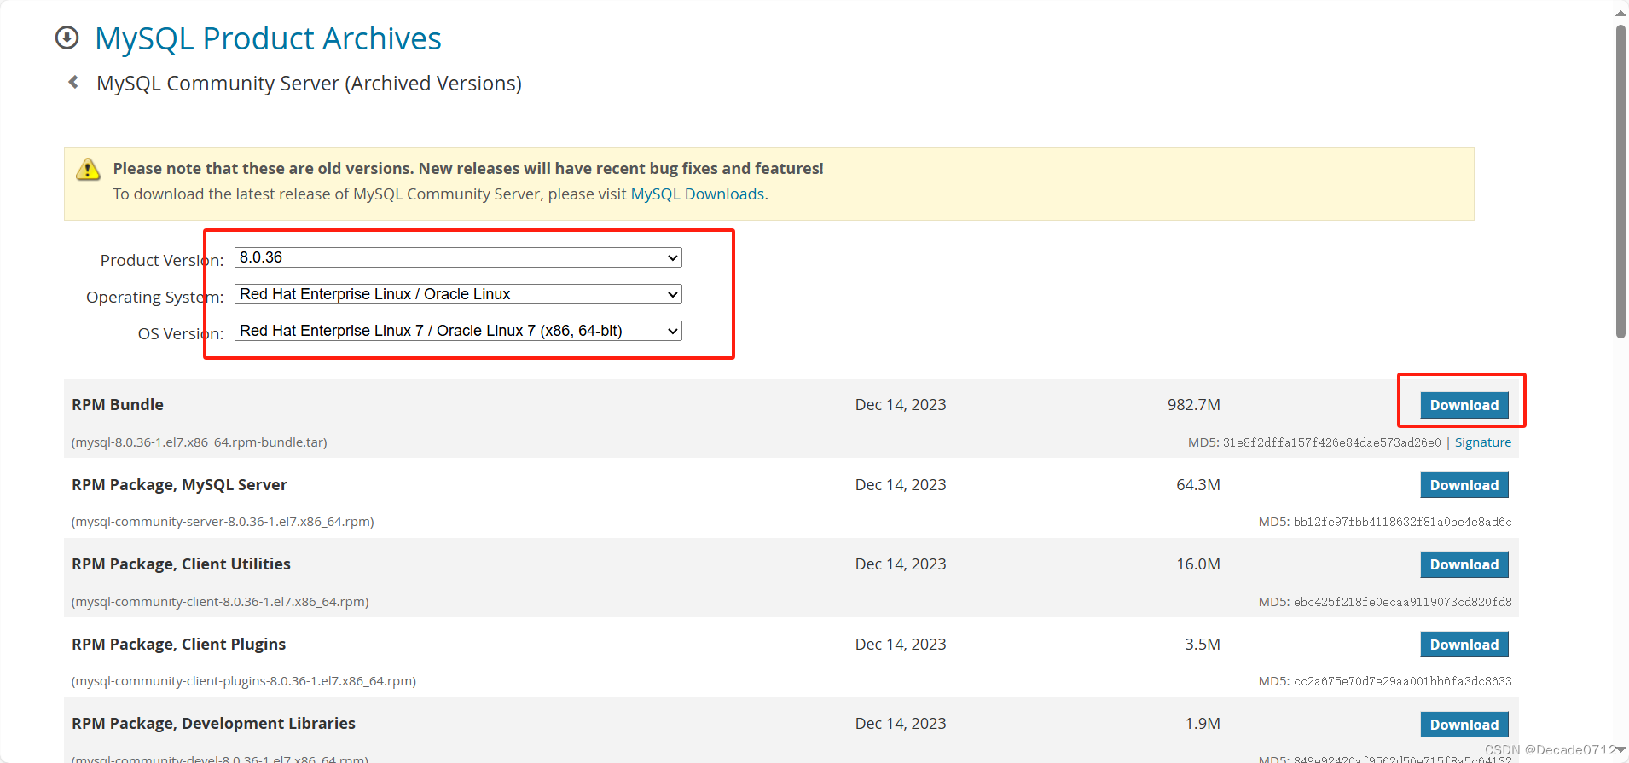The height and width of the screenshot is (763, 1629).
Task: Click the 64.3M size value
Action: pos(1197,485)
